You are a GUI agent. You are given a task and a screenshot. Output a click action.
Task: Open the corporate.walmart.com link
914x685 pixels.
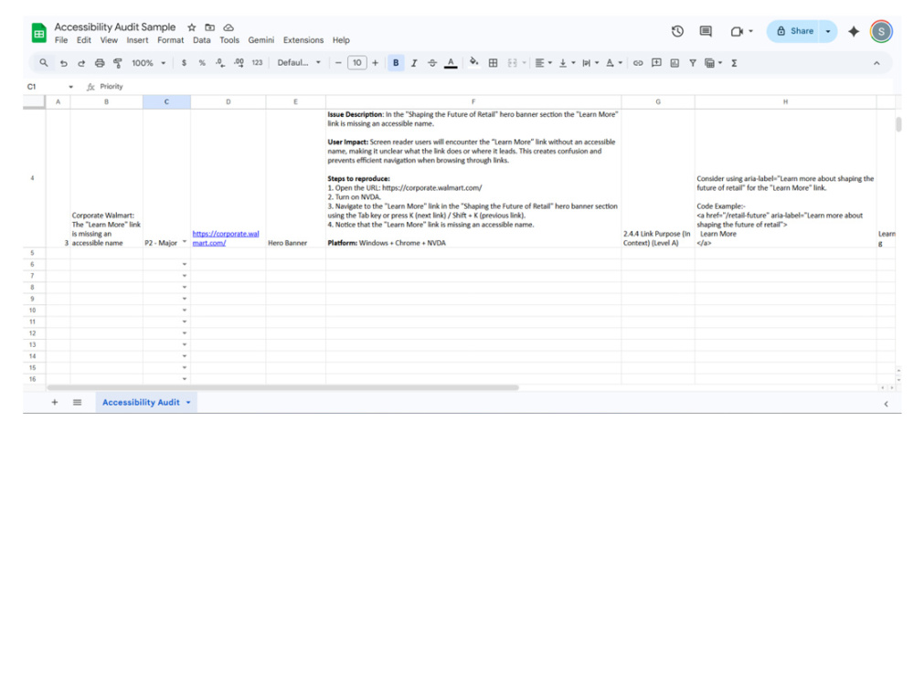tap(226, 238)
